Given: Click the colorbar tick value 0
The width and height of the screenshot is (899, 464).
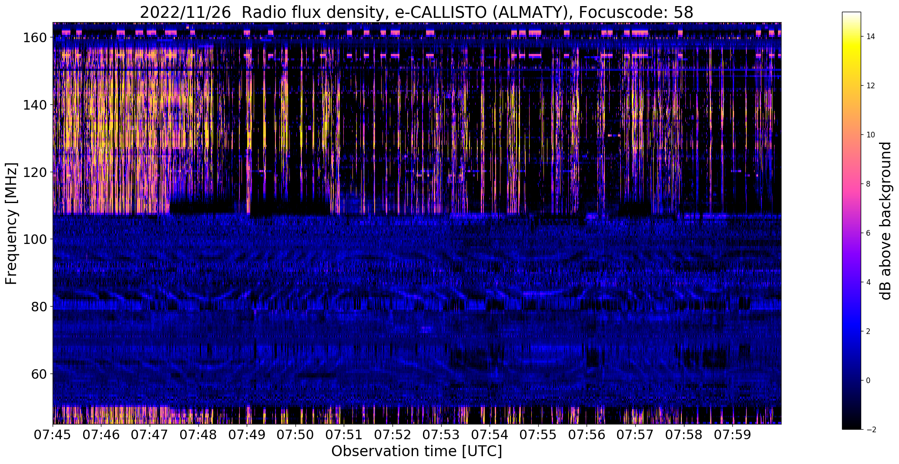Looking at the screenshot, I should [869, 381].
